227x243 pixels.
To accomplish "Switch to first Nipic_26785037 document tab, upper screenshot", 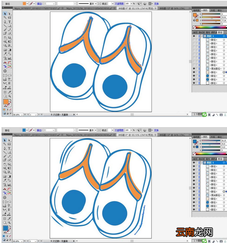I will 37,8.
